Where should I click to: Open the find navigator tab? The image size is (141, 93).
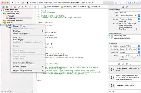click(x=11, y=7)
